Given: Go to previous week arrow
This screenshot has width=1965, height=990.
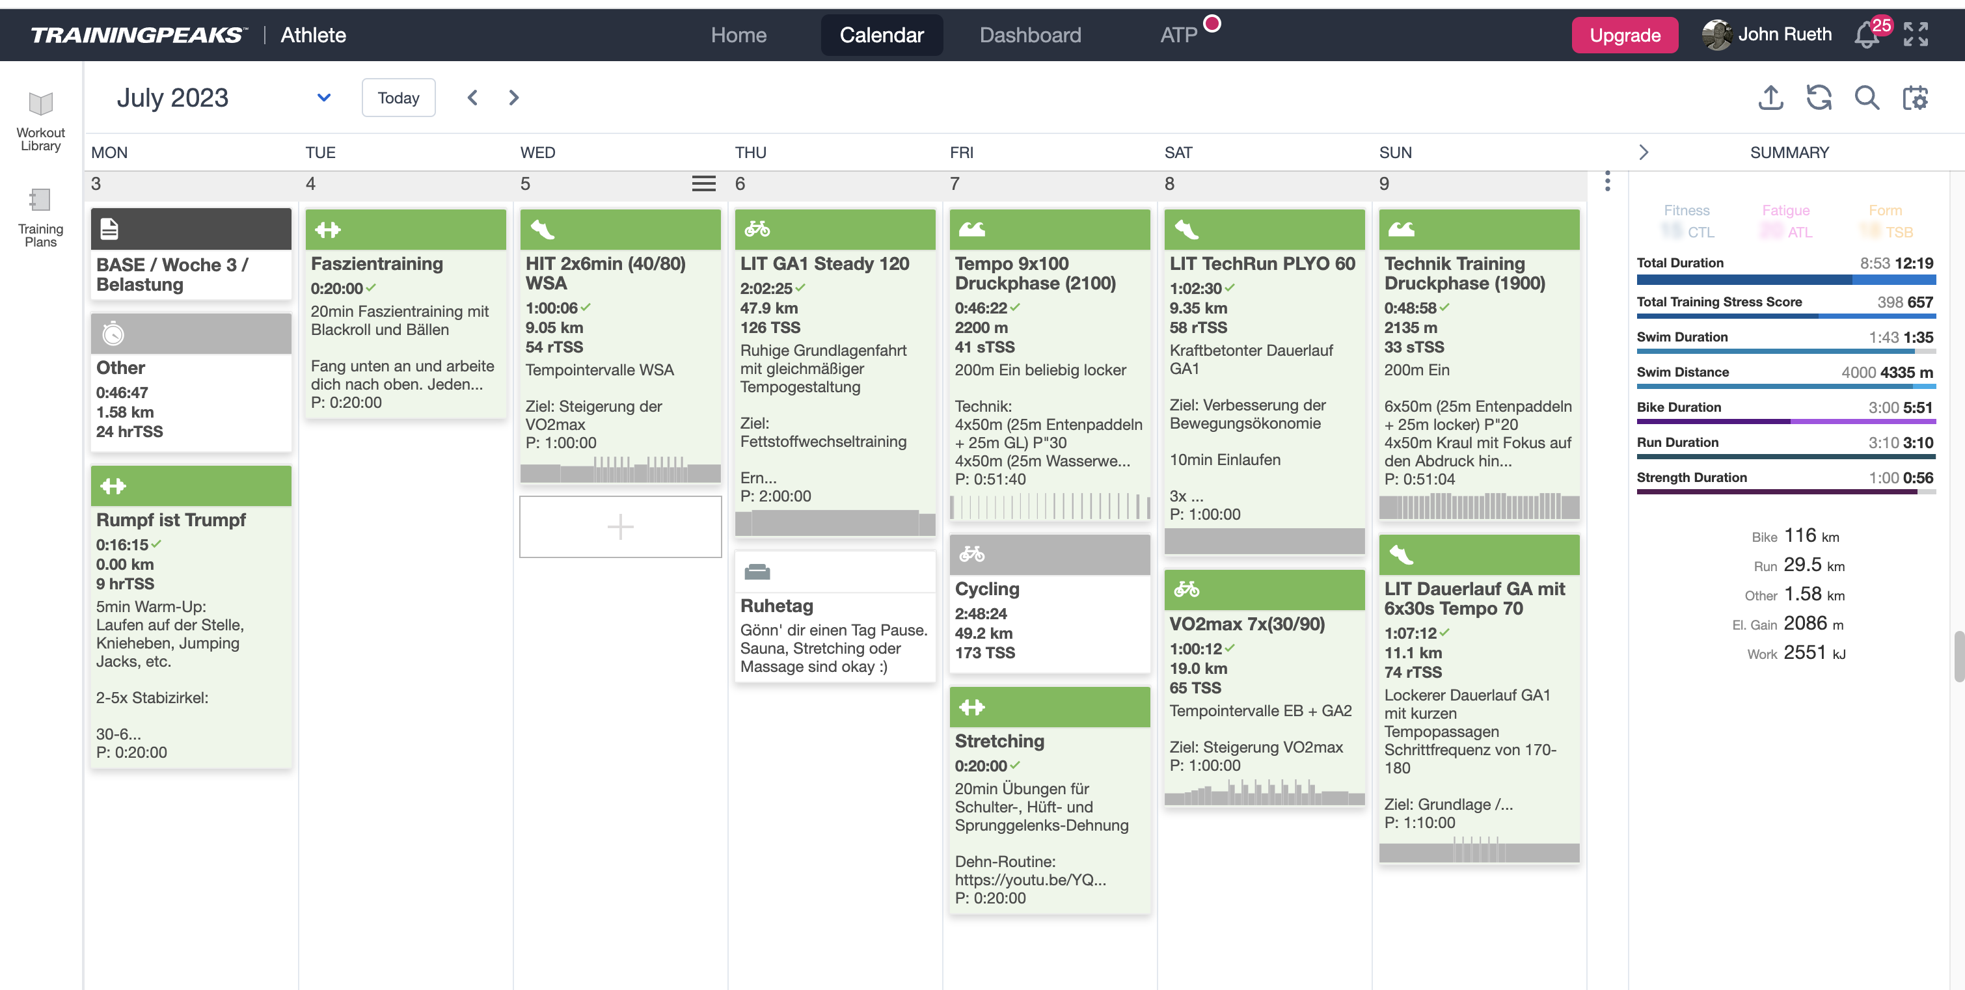Looking at the screenshot, I should tap(473, 98).
